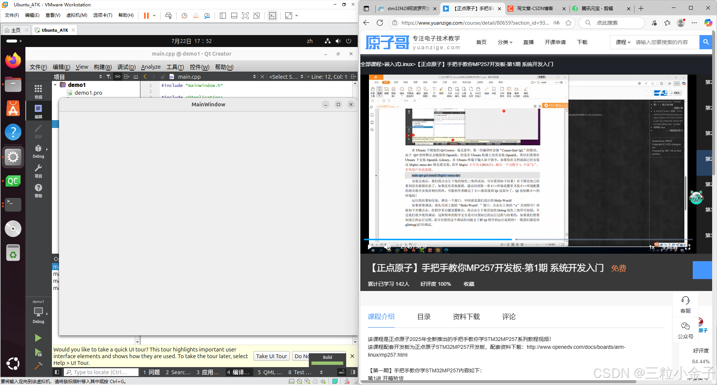
Task: Click the Take UI Tour button
Action: [x=271, y=356]
